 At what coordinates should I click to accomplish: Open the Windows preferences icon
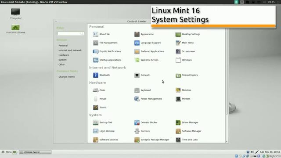tap(178, 60)
